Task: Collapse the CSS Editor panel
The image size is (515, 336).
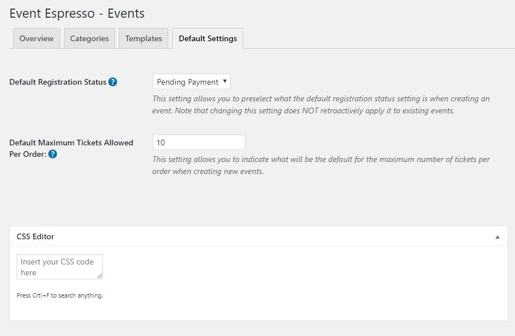Action: click(497, 236)
